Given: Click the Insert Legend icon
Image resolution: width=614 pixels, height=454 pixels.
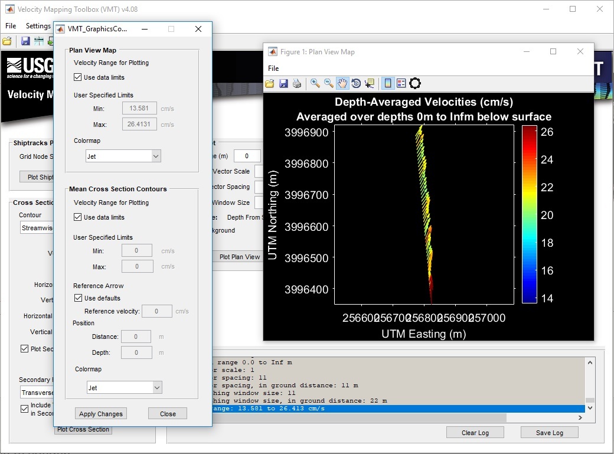Looking at the screenshot, I should (401, 83).
